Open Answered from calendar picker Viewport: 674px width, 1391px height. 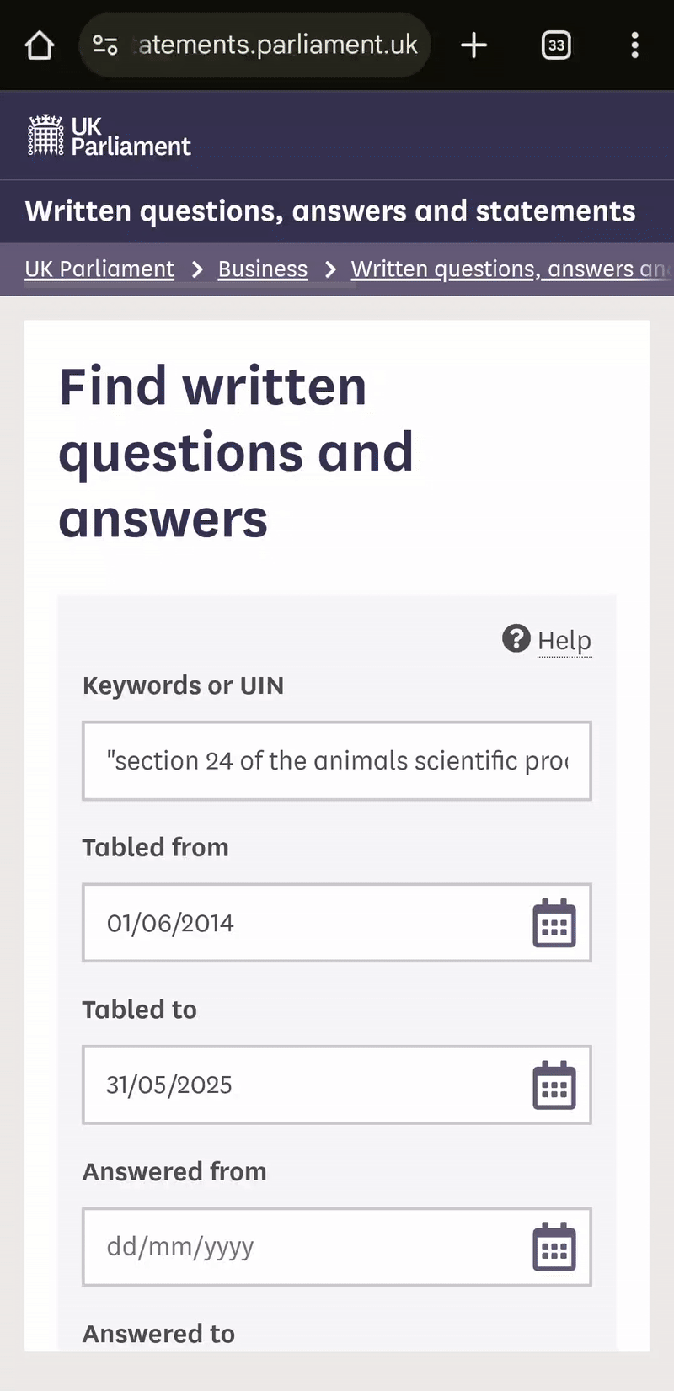554,1247
